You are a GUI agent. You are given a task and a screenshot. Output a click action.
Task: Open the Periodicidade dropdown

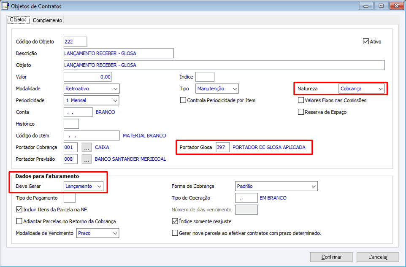coord(92,100)
